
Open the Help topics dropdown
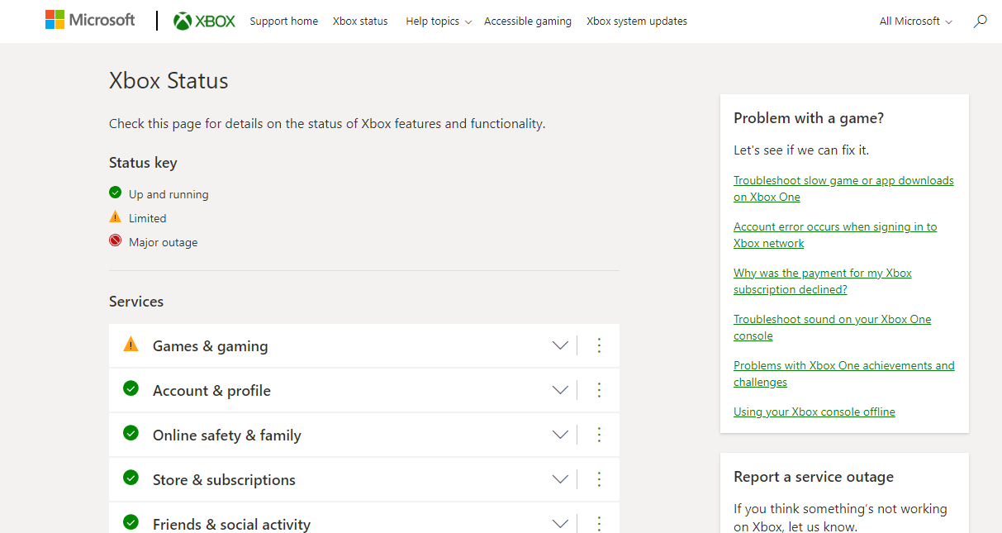tap(438, 21)
